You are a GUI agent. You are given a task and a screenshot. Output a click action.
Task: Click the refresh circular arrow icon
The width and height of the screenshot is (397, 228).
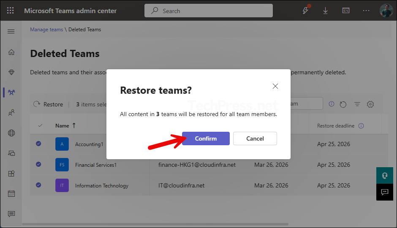343,104
